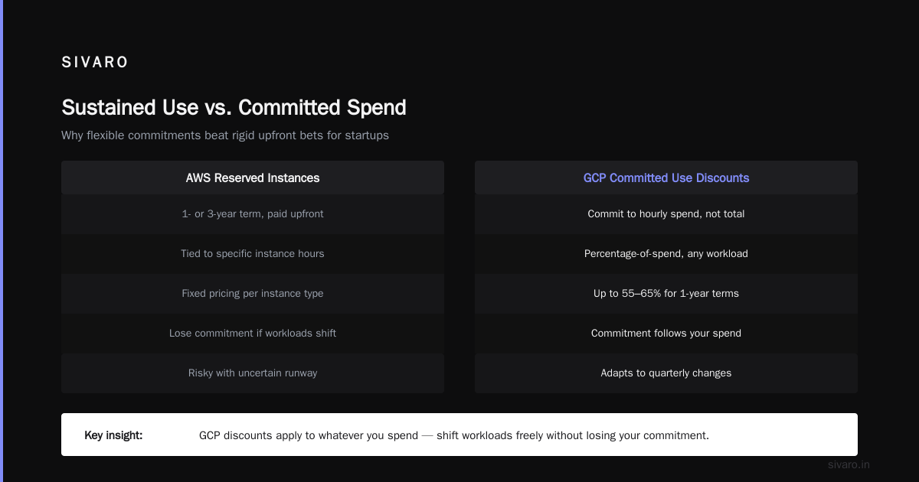Viewport: 919px width, 482px height.
Task: Click the 'Lose commitment if workloads shift' row
Action: coord(253,334)
